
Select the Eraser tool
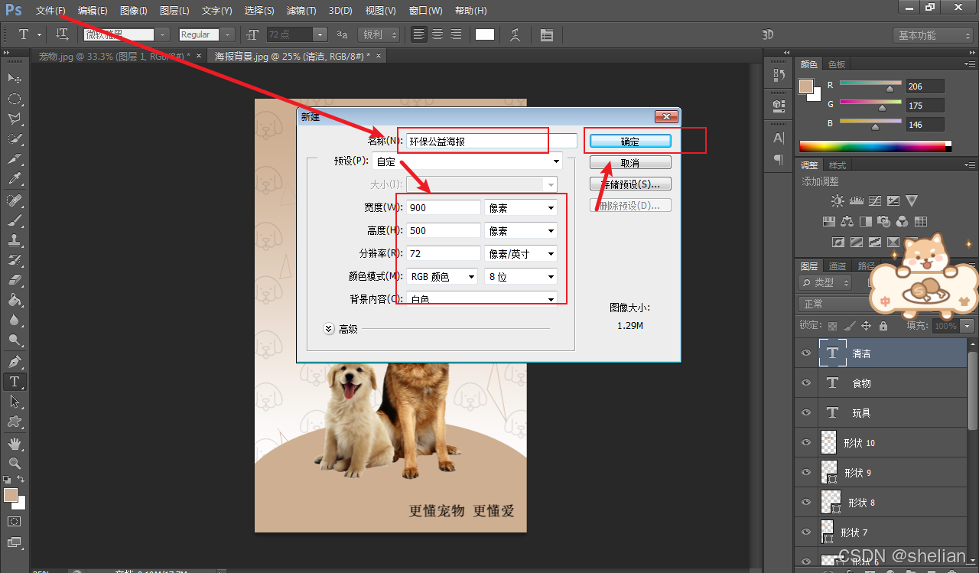tap(15, 280)
